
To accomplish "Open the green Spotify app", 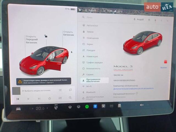I will coord(87,106).
